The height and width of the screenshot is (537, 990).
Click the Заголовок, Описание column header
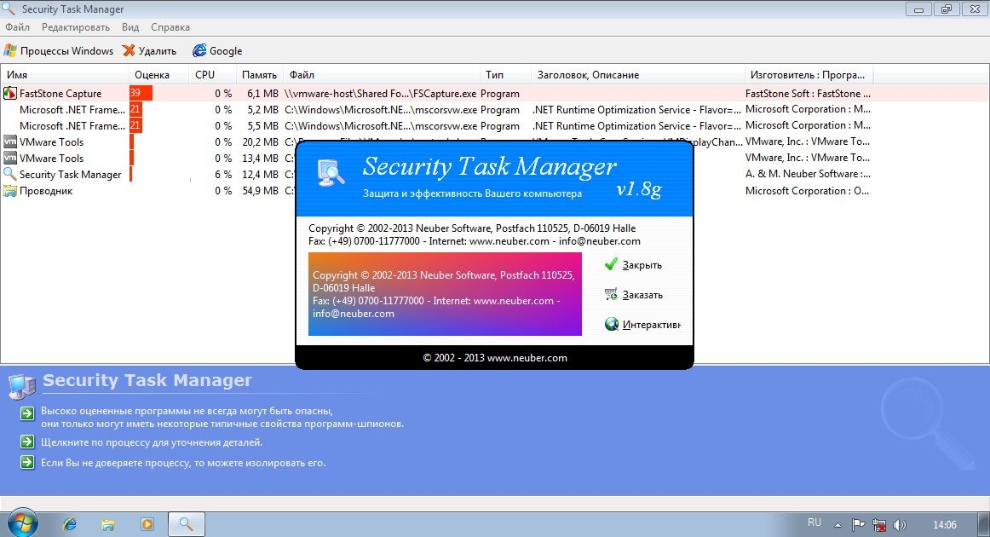[637, 74]
